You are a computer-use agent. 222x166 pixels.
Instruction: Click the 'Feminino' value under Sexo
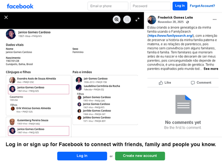pos(78,52)
